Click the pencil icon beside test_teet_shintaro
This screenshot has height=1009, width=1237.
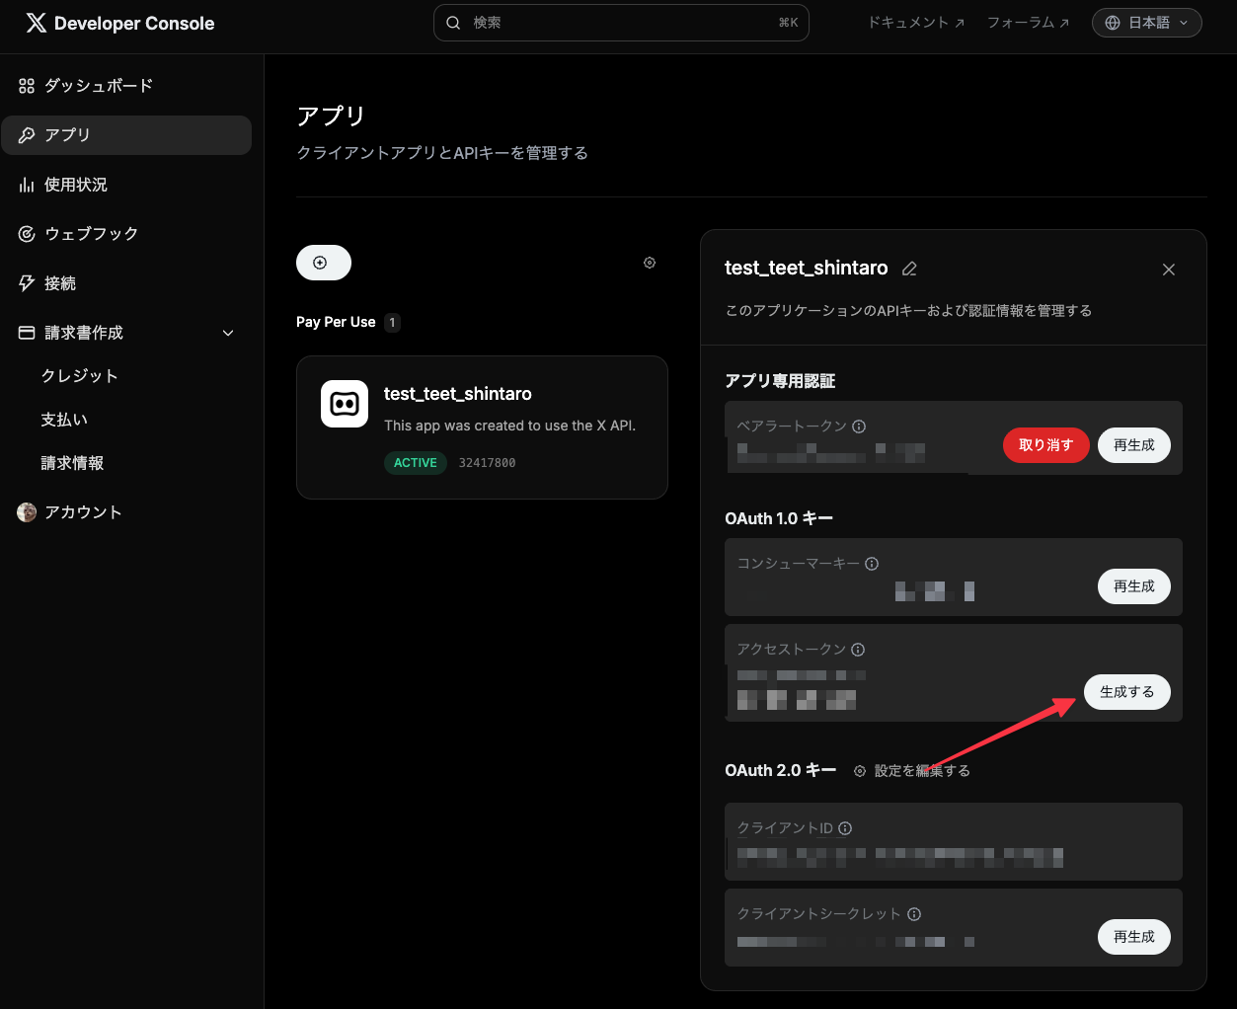tap(909, 269)
